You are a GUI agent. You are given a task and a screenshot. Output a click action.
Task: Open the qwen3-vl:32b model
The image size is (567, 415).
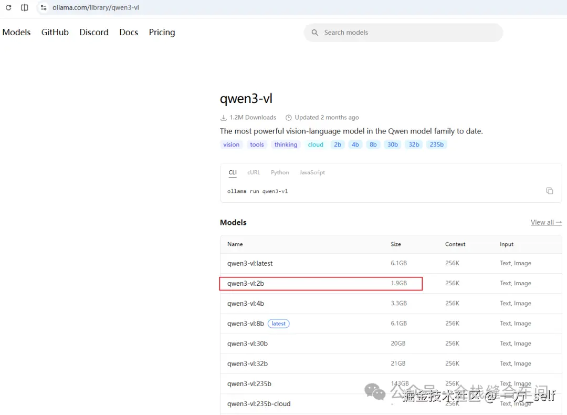pyautogui.click(x=247, y=364)
